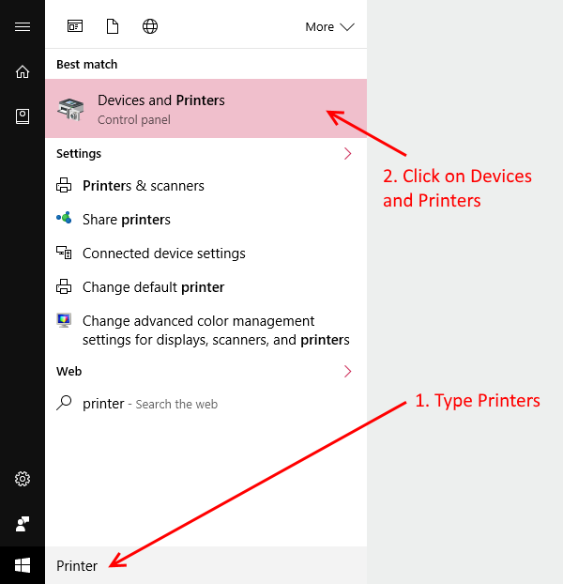563x584 pixels.
Task: Click the Windows Start button
Action: click(x=23, y=565)
